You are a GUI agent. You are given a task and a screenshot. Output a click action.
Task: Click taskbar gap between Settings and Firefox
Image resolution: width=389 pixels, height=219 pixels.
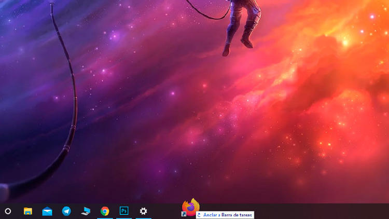pyautogui.click(x=166, y=212)
